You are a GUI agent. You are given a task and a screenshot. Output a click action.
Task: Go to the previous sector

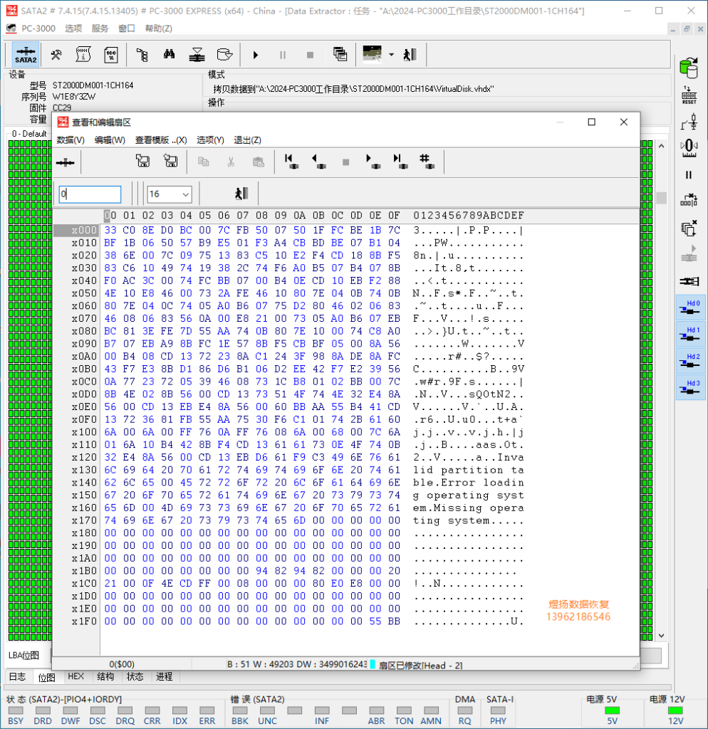pyautogui.click(x=318, y=162)
